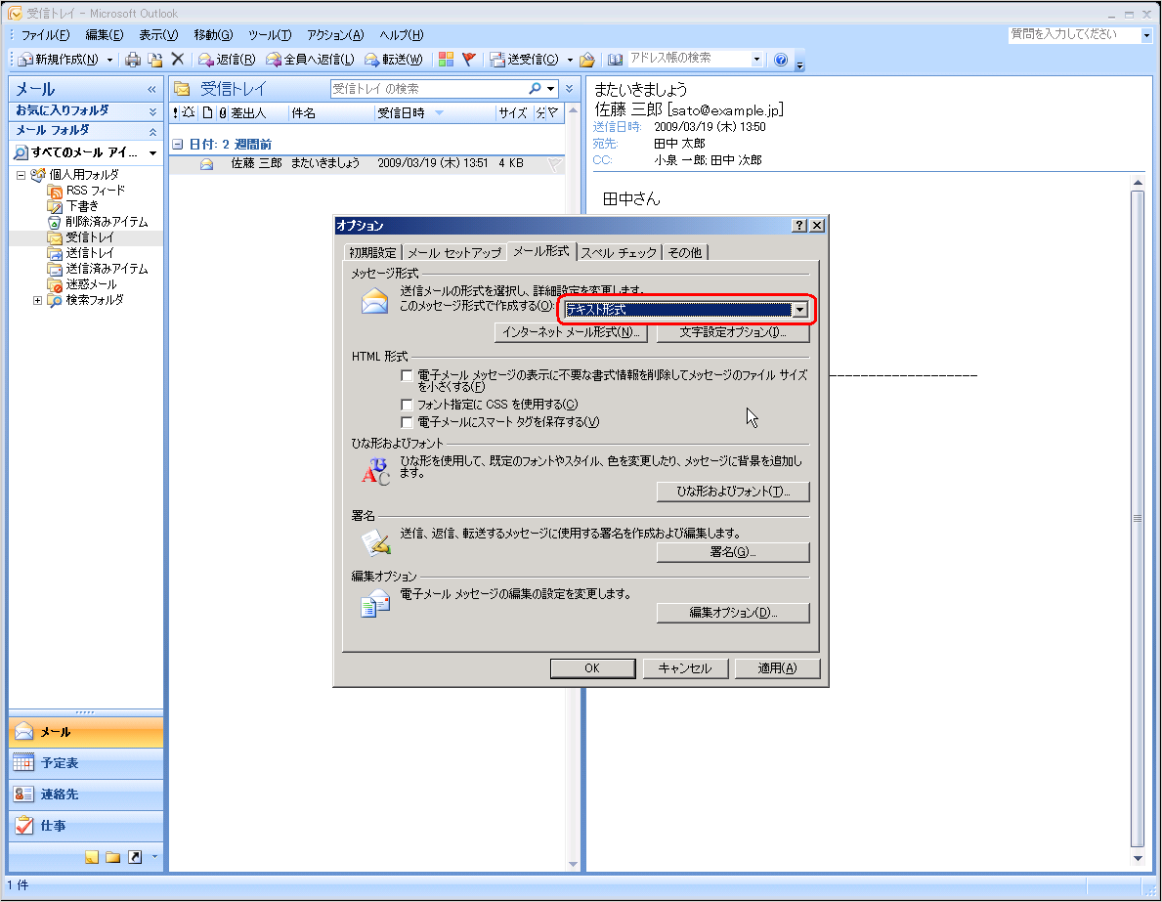Toggle remove unneeded formatting info checkbox
This screenshot has height=902, width=1162.
[407, 376]
